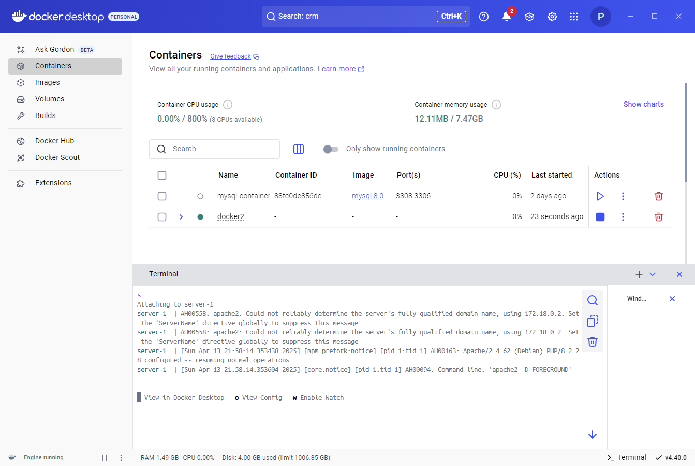The image size is (695, 466).
Task: Sort by the Name column header
Action: [228, 175]
